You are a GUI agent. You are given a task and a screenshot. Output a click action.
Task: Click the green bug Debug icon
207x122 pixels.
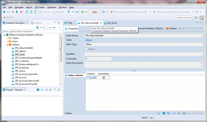coord(82,12)
